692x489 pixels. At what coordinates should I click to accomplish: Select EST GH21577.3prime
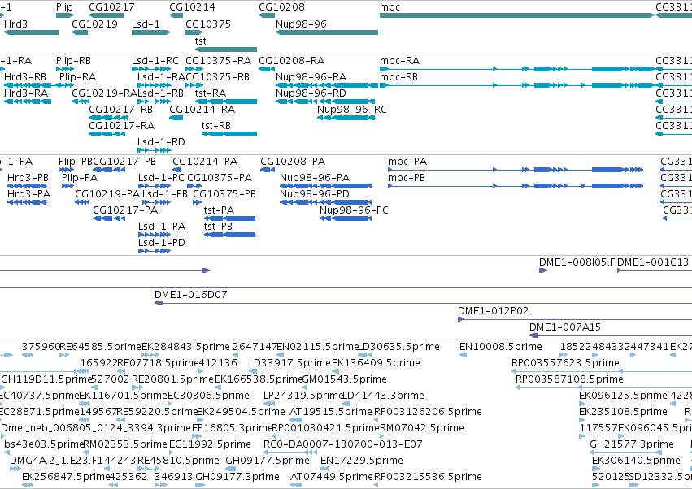click(632, 444)
